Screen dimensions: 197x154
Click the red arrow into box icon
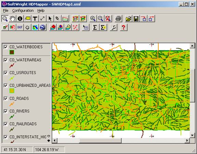144,19
